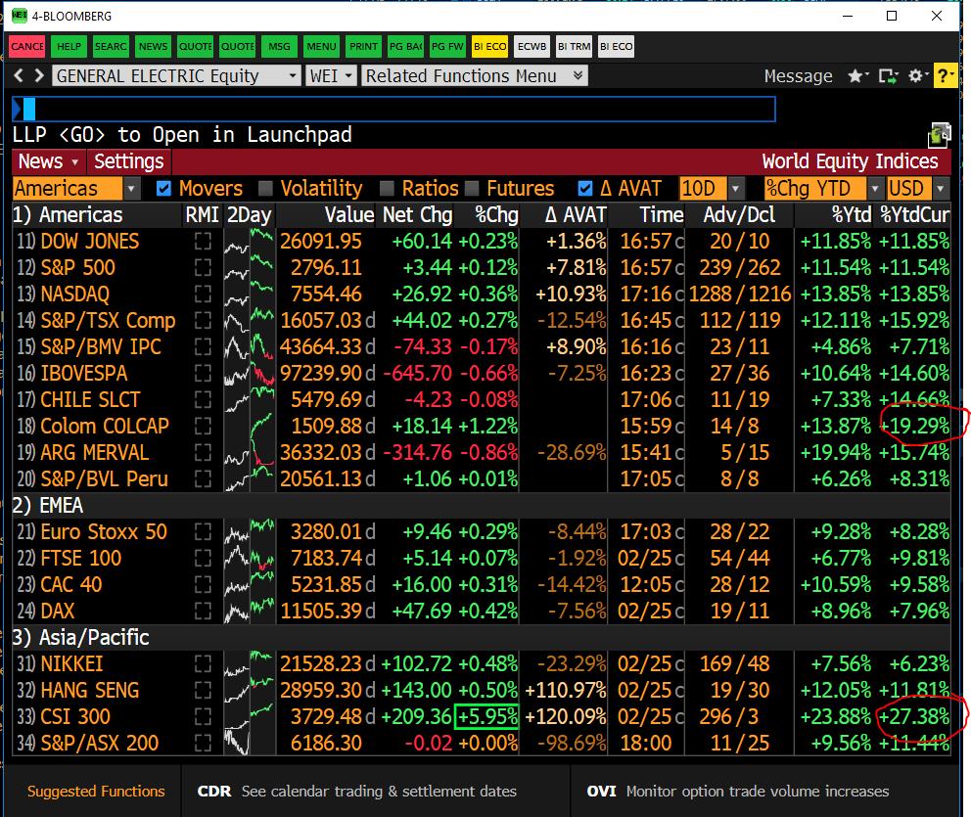971x817 pixels.
Task: Click the yellow BI ECO key button
Action: point(489,46)
